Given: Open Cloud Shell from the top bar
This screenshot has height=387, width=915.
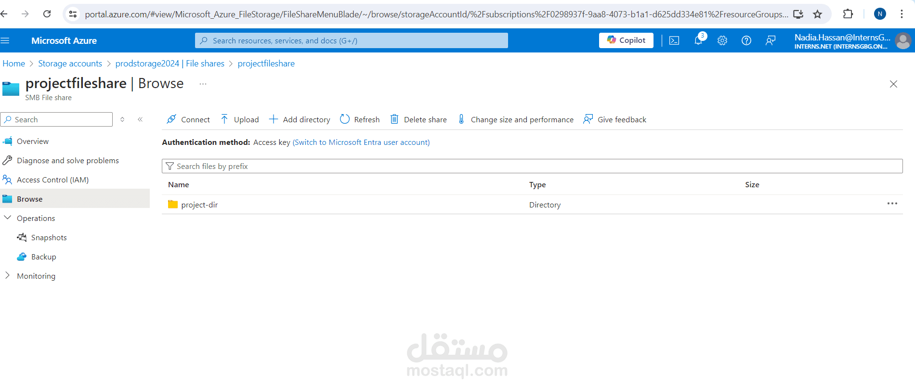Looking at the screenshot, I should pyautogui.click(x=674, y=40).
